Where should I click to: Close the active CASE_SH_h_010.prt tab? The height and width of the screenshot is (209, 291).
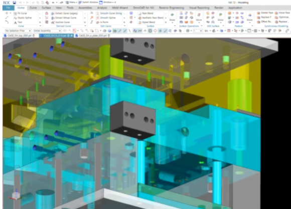coord(72,36)
